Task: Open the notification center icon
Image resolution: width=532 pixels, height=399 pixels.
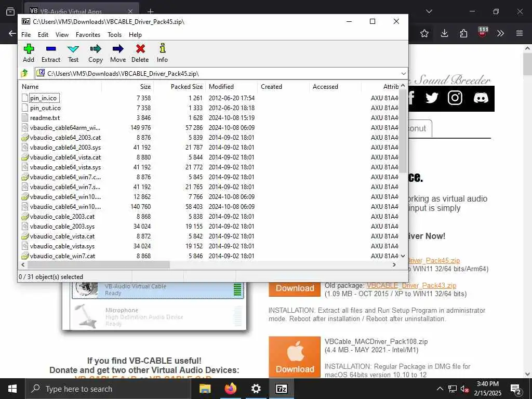Action: point(516,389)
